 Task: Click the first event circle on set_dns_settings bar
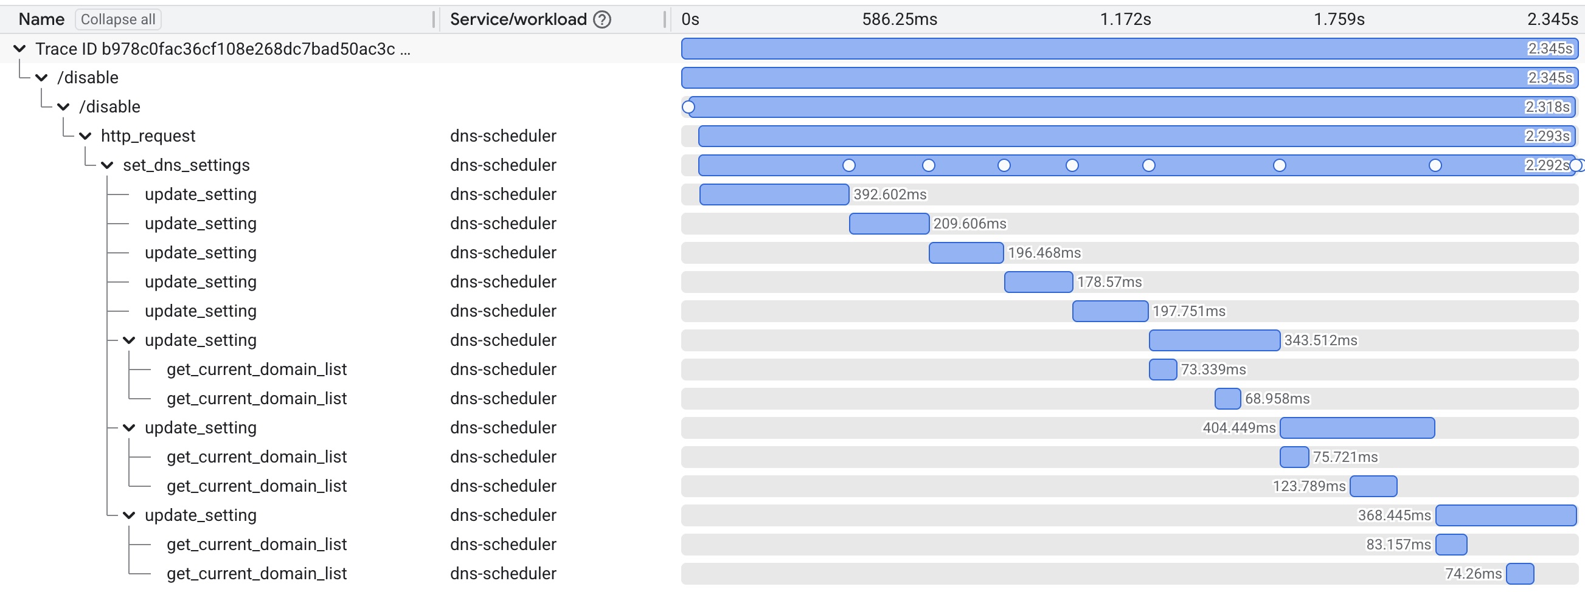pyautogui.click(x=849, y=165)
